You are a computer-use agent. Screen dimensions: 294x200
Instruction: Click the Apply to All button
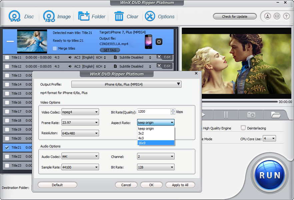[x=180, y=185]
